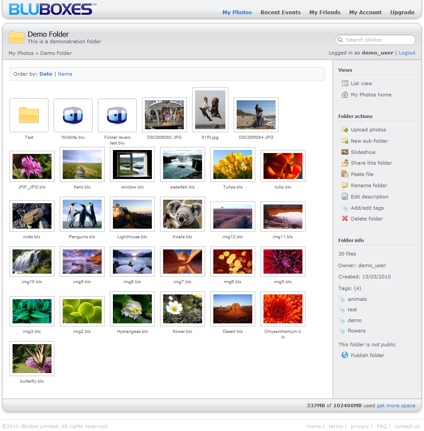Click the Publish folder globe icon

(344, 355)
